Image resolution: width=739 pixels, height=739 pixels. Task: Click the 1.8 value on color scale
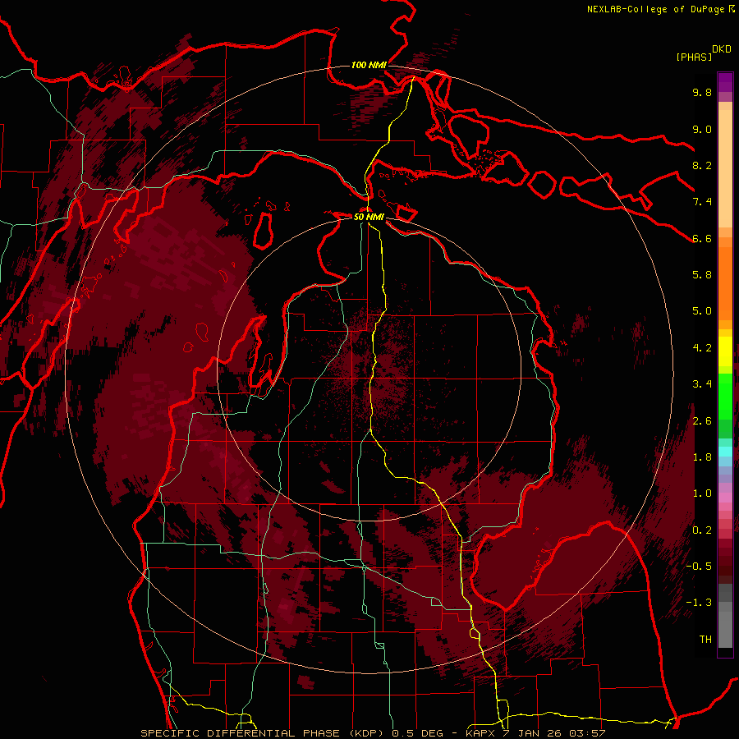pyautogui.click(x=702, y=457)
